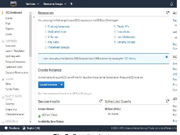Click the English (US) globe icon
The image size is (180, 135).
tap(24, 128)
